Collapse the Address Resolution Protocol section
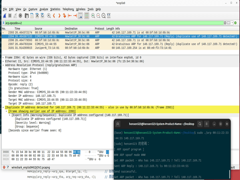This screenshot has width=240, height=180. pos(3,65)
